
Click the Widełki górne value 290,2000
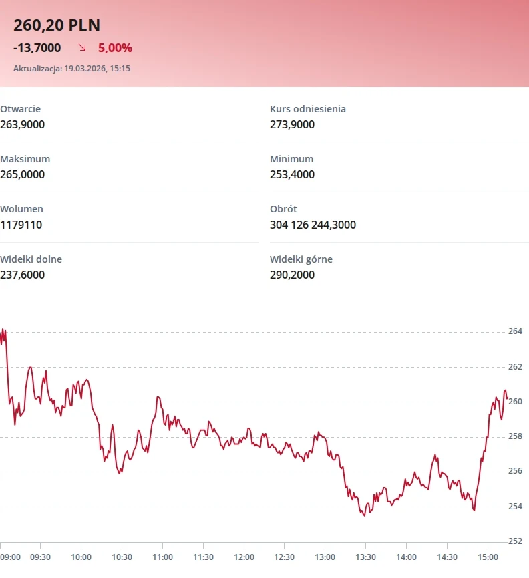292,275
